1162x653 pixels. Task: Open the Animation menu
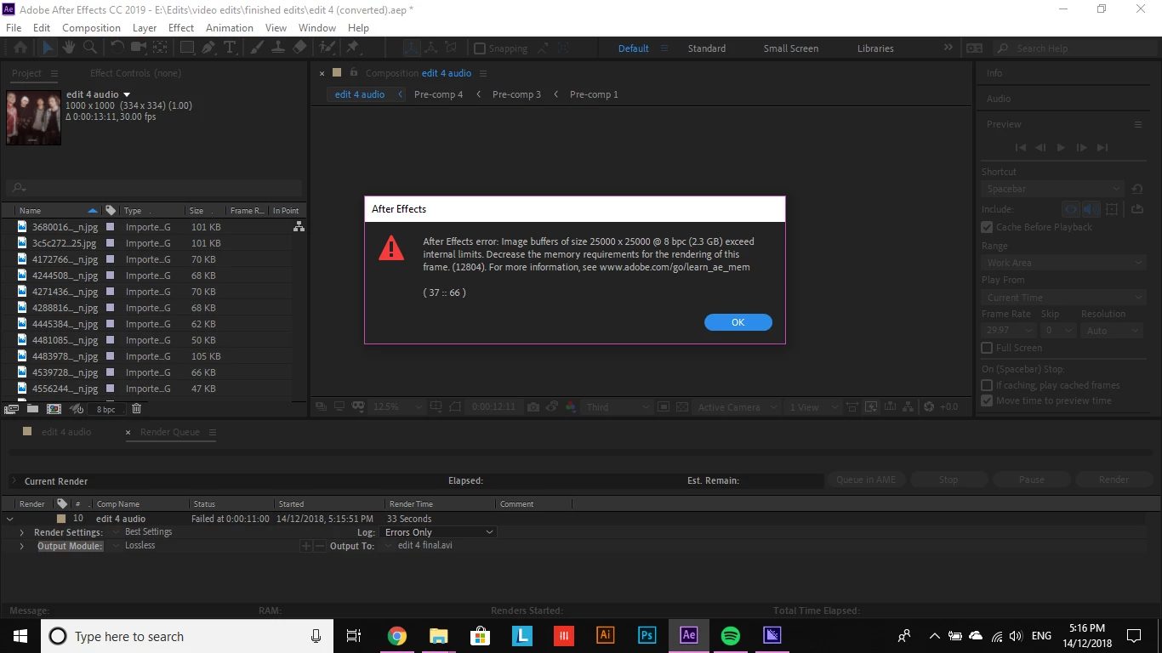click(x=230, y=28)
